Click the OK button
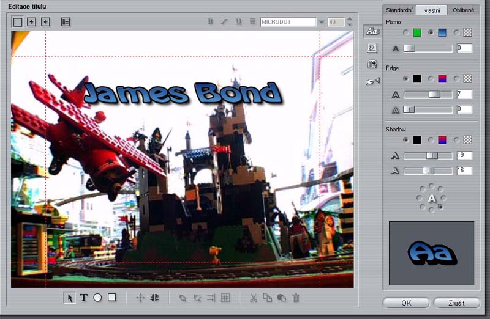The width and height of the screenshot is (490, 319). 406,303
